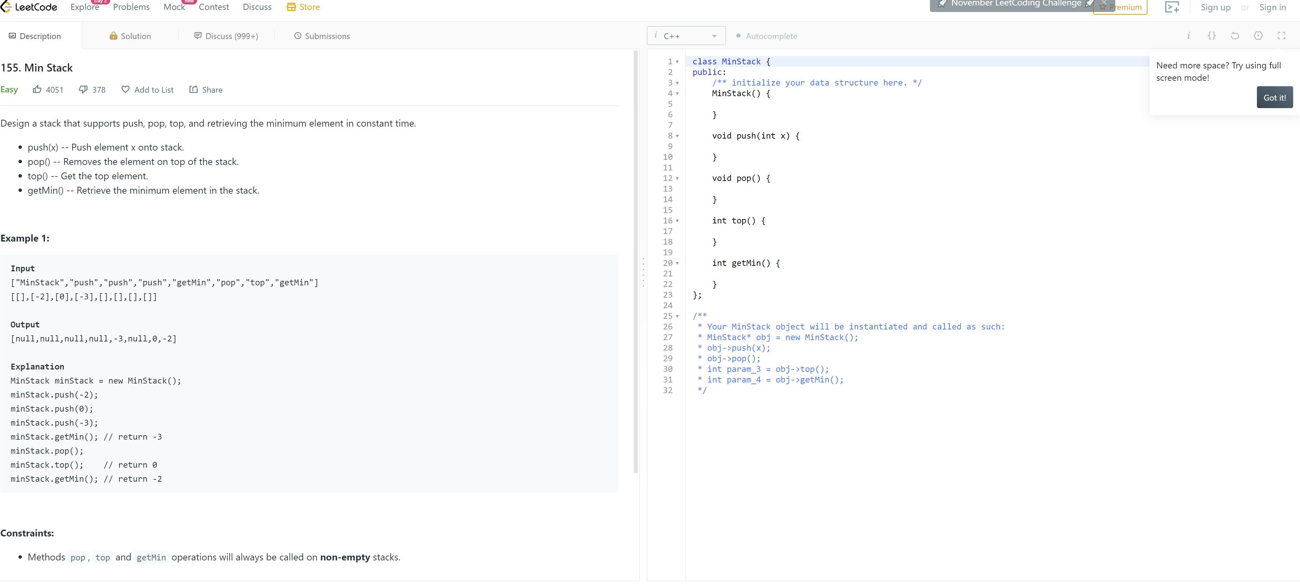This screenshot has height=584, width=1300.
Task: Enter fullscreen mode via the expand icon
Action: pos(1282,36)
